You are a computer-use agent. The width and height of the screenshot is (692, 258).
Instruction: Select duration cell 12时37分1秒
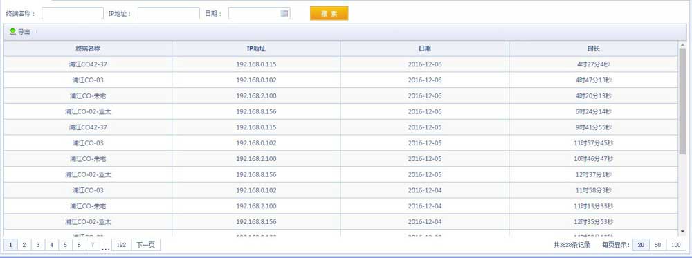[594, 174]
